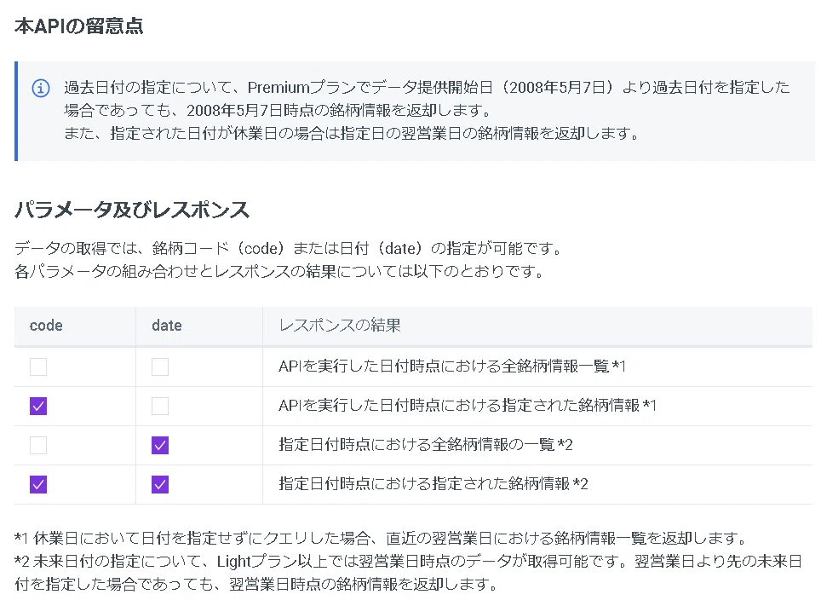Check the date checkbox in the first table row

[x=160, y=366]
